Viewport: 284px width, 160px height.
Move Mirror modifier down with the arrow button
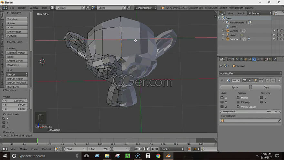273,80
